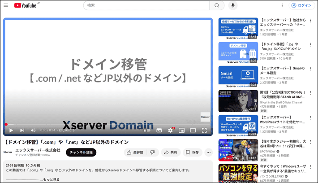Click the video progress bar
Image resolution: width=318 pixels, height=183 pixels.
tap(108, 124)
